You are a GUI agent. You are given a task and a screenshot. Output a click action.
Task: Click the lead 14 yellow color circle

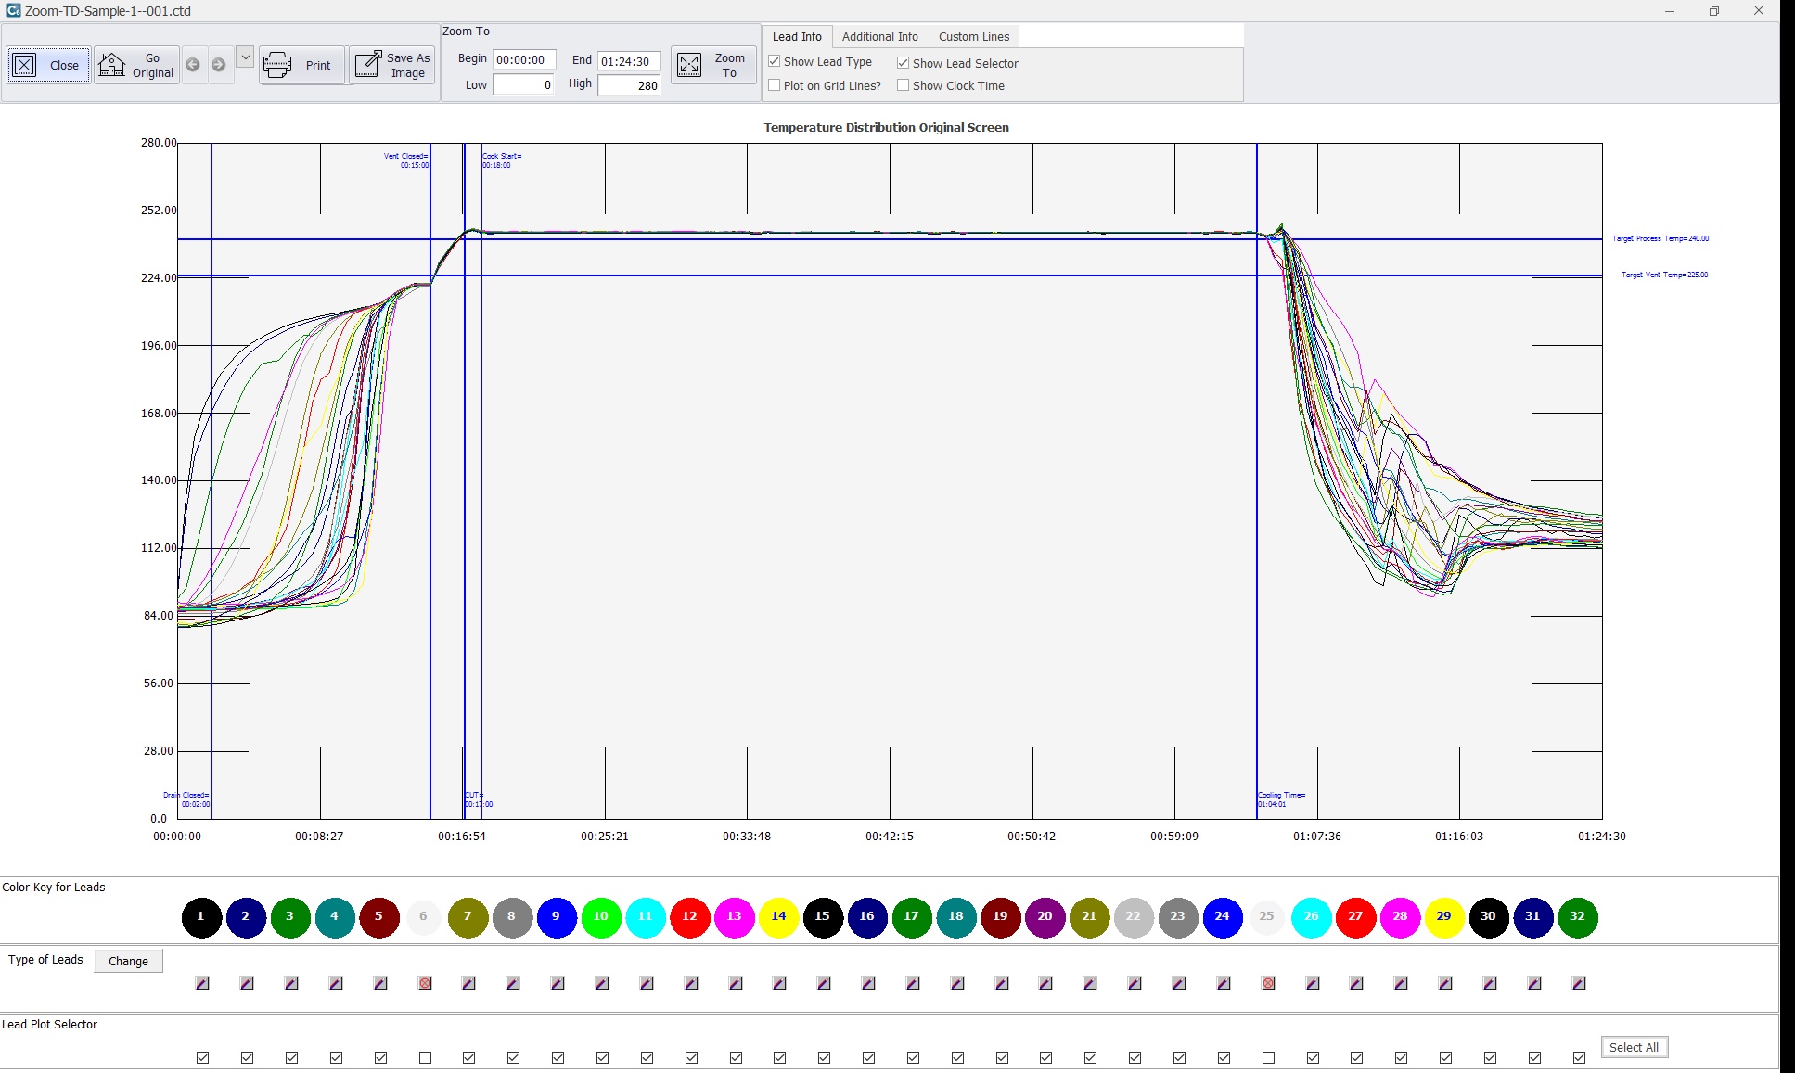tap(778, 916)
